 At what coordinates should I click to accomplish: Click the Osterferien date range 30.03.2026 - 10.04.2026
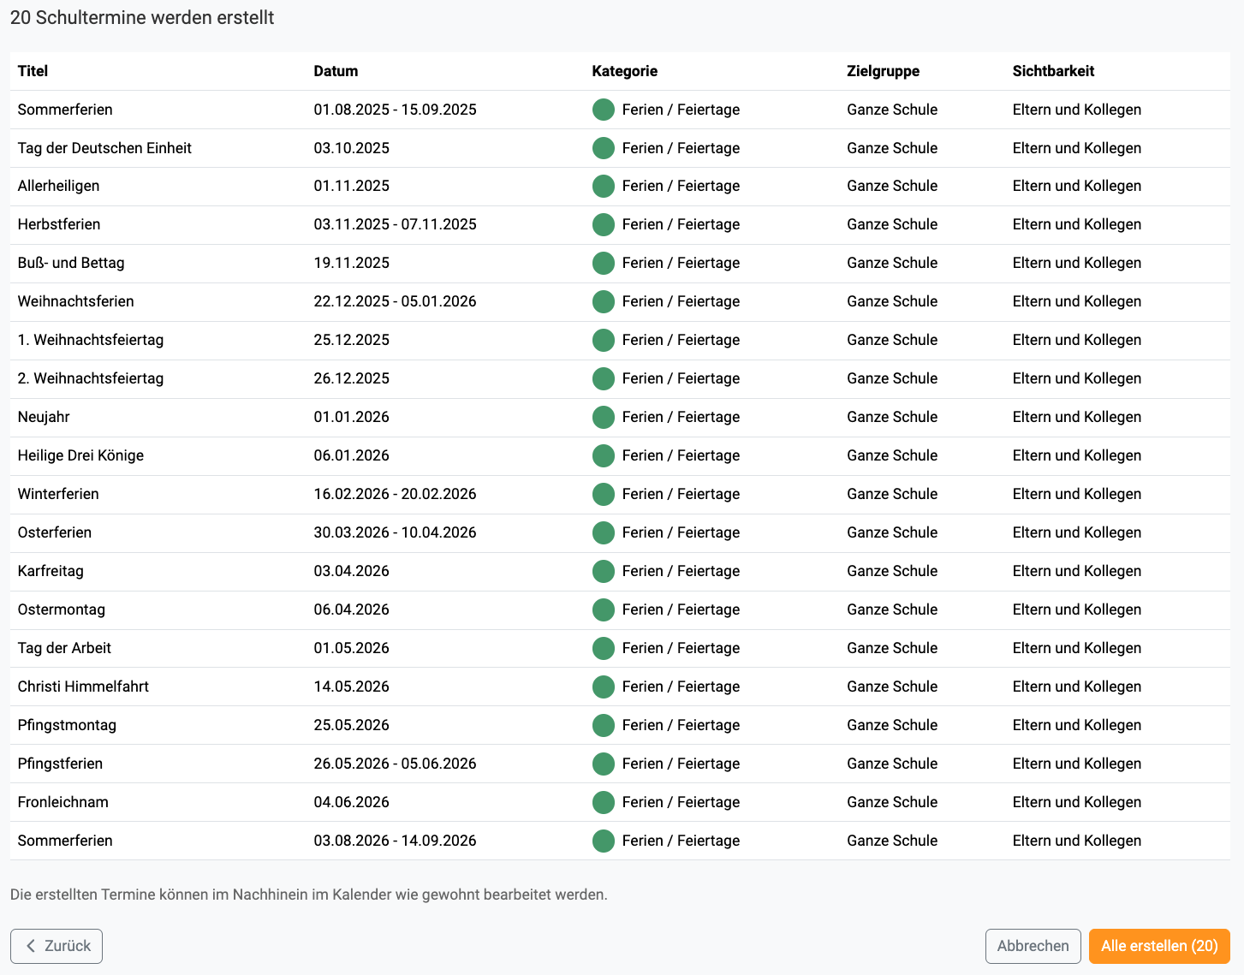[395, 532]
